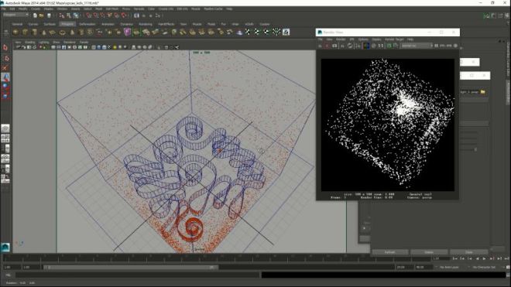This screenshot has width=511, height=287.
Task: Choose the Lasso Select tool
Action: pyautogui.click(x=5, y=58)
